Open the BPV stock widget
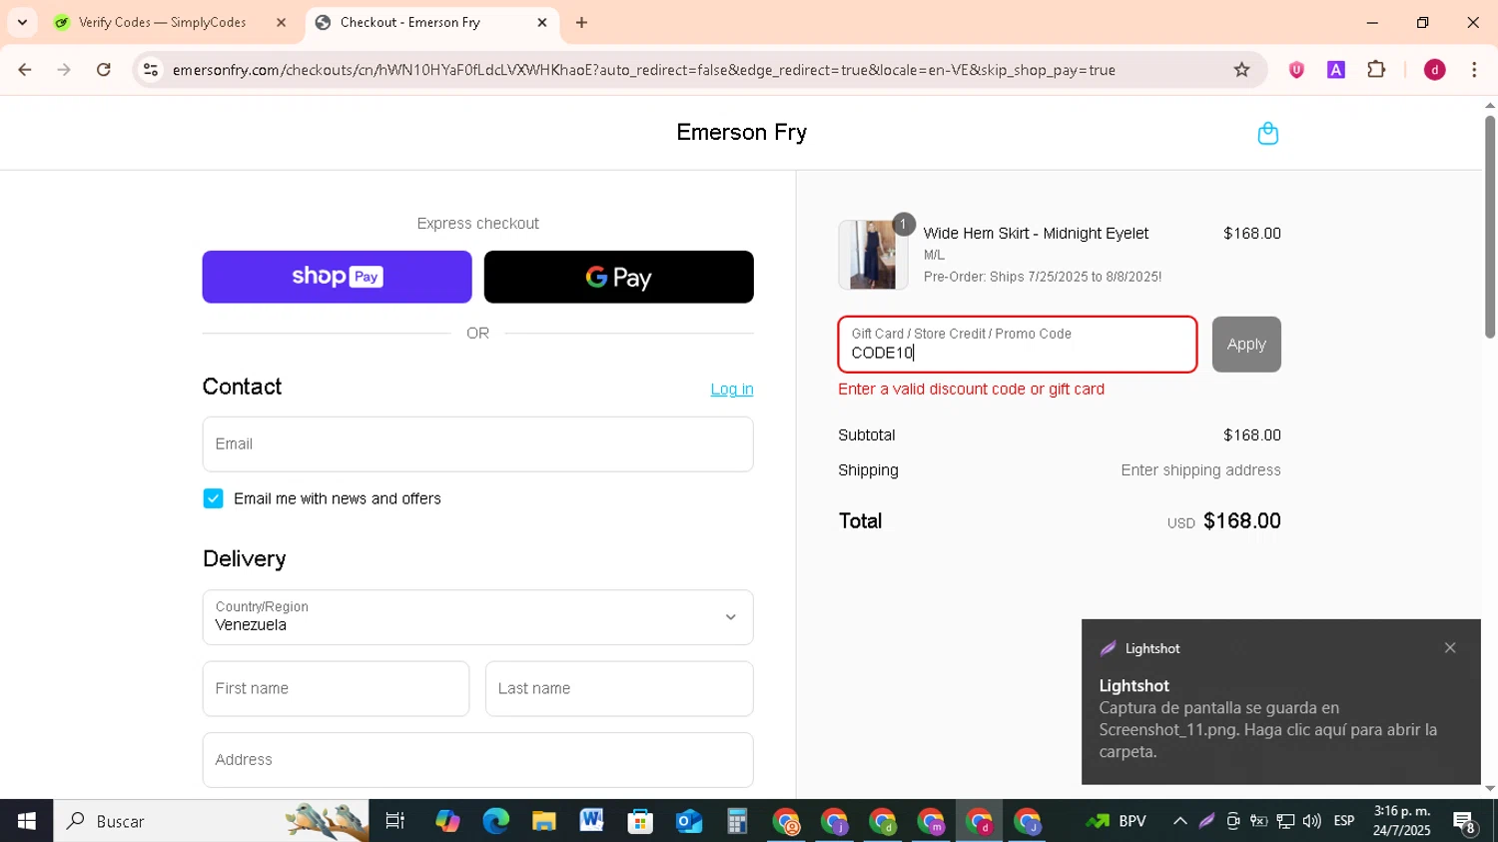The image size is (1498, 842). pos(1116,821)
